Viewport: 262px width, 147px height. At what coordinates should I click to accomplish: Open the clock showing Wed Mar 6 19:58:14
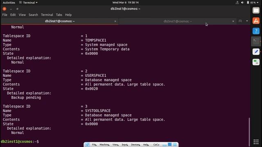point(126,2)
